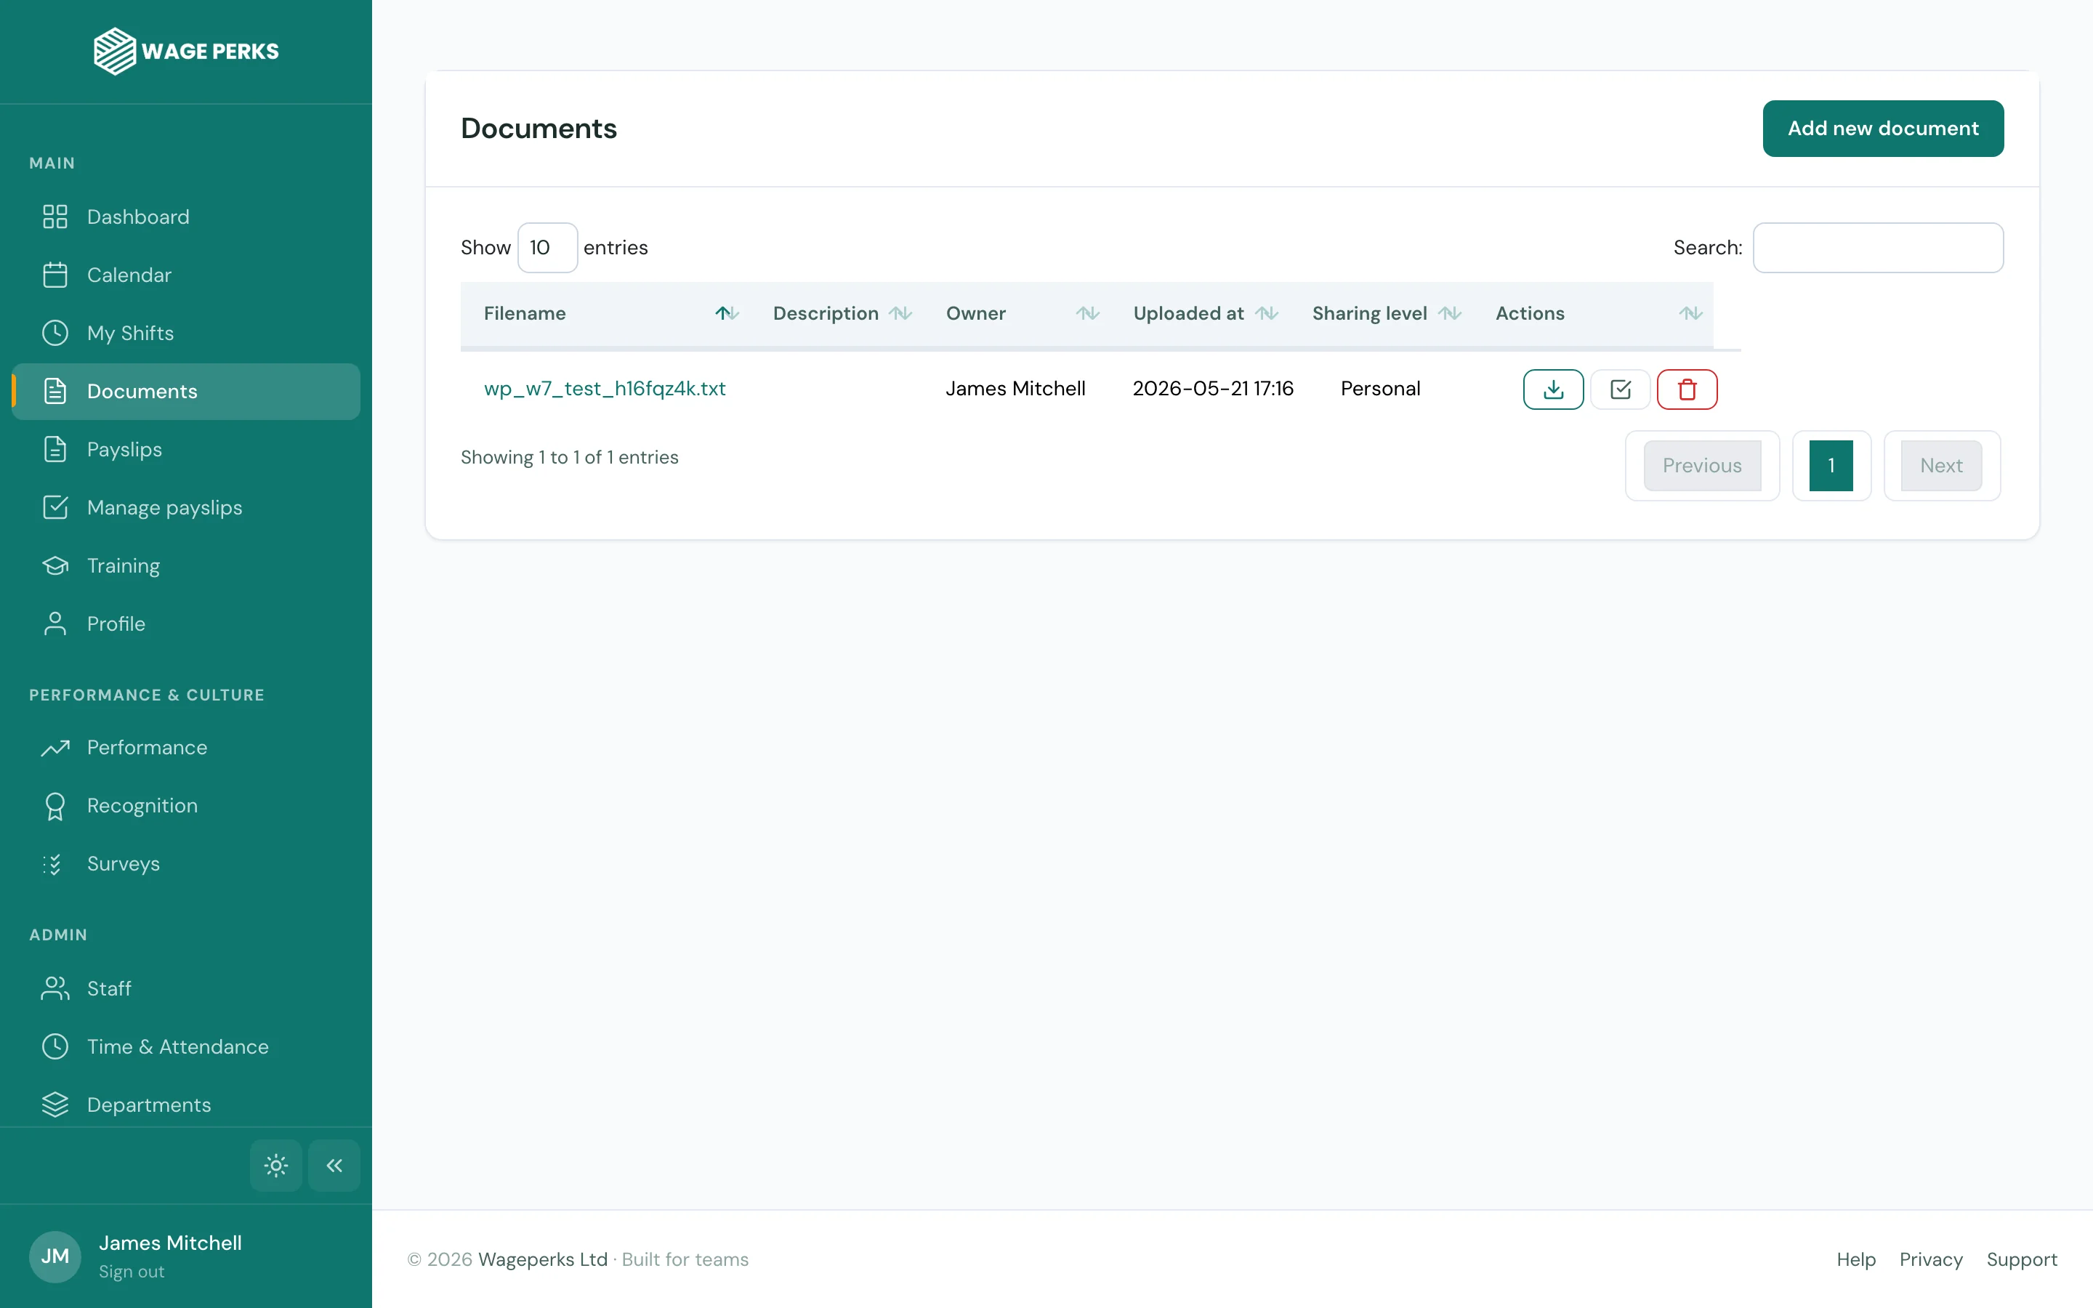The image size is (2093, 1308).
Task: Click the Departments layers icon
Action: pyautogui.click(x=55, y=1105)
